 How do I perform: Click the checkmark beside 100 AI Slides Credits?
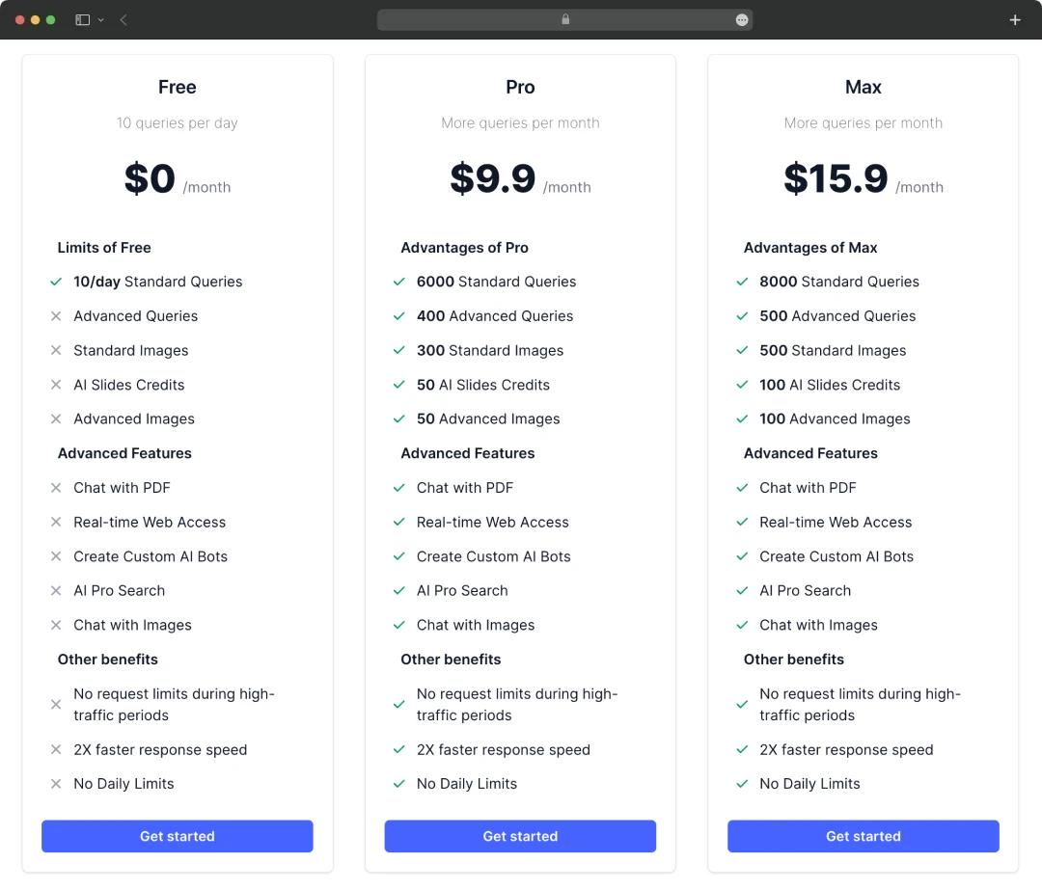tap(742, 385)
